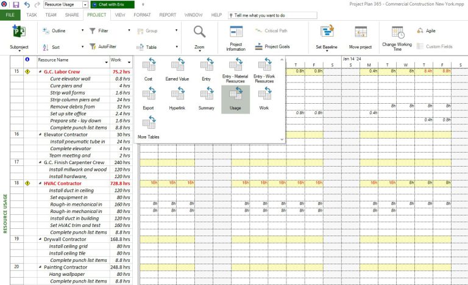Viewport: 468px width, 285px height.
Task: Apply the Summary table
Action: [206, 99]
